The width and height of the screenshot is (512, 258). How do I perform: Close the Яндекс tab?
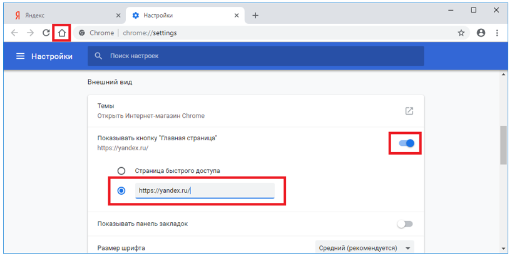(x=118, y=16)
